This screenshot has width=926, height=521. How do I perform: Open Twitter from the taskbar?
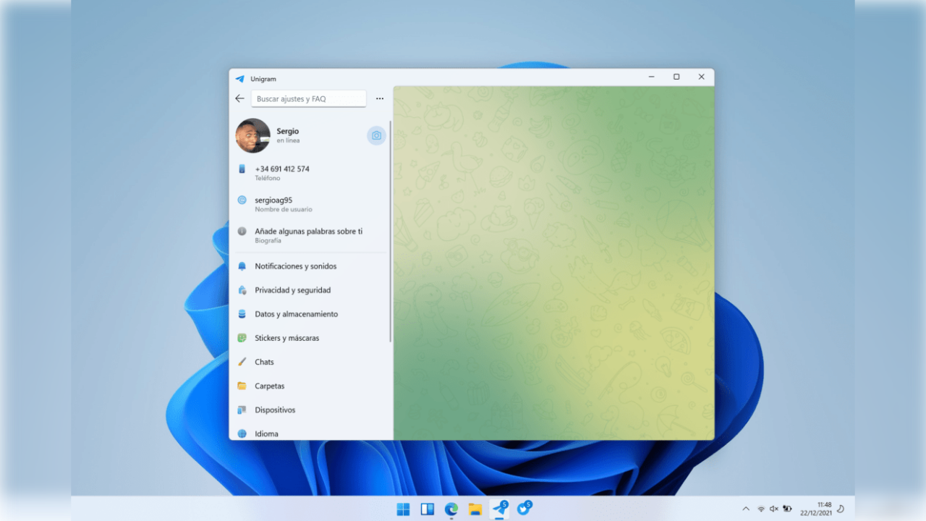(524, 509)
